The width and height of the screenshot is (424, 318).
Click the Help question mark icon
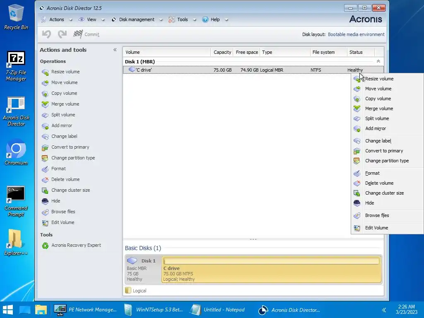(205, 19)
